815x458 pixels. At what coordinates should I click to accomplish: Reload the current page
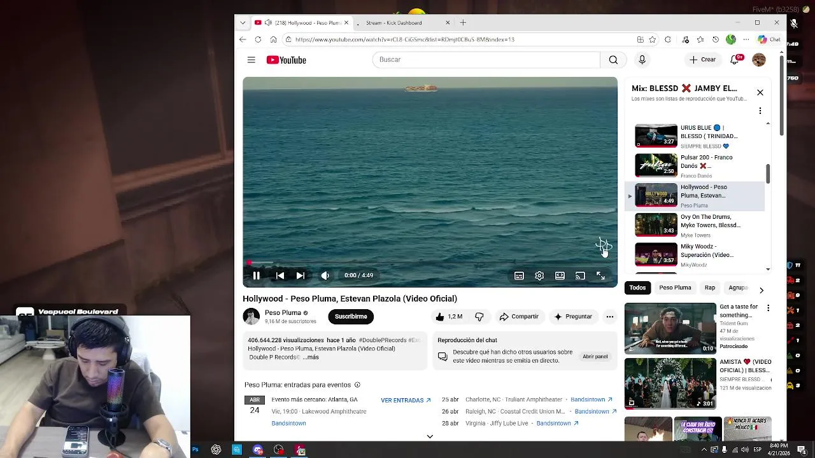(258, 39)
